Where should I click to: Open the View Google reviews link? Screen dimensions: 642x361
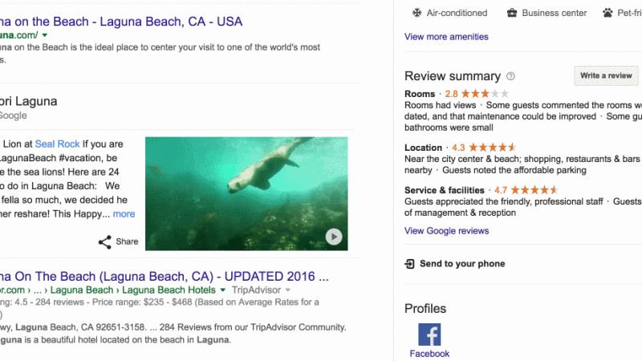click(446, 231)
